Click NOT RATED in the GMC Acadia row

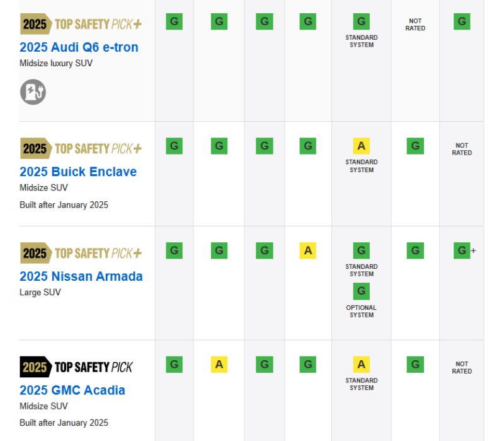(x=462, y=367)
